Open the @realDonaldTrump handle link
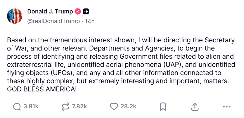The width and height of the screenshot is (244, 118). [53, 21]
